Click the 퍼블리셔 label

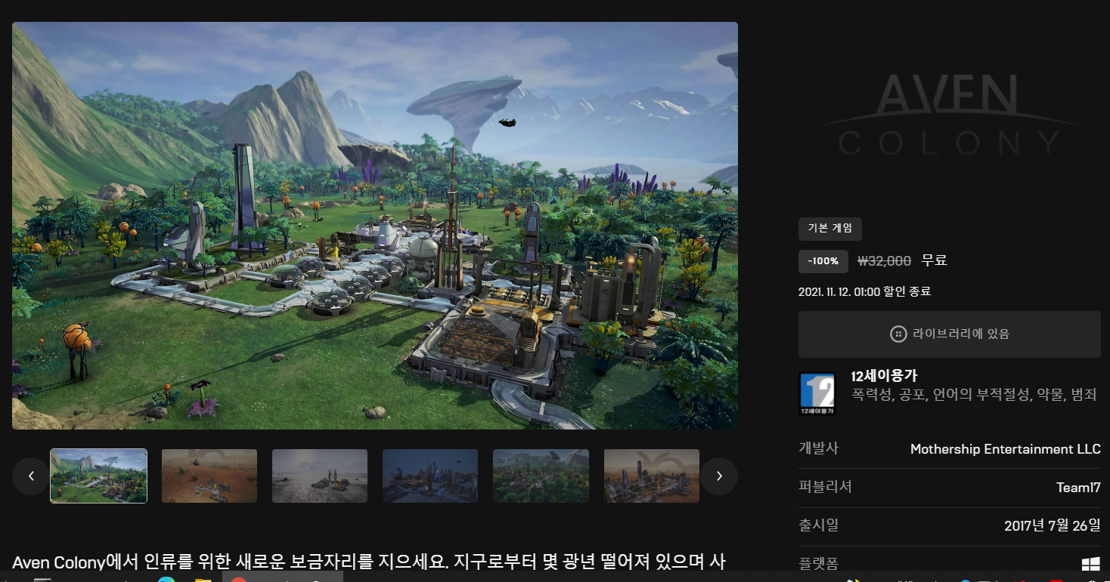pyautogui.click(x=825, y=487)
